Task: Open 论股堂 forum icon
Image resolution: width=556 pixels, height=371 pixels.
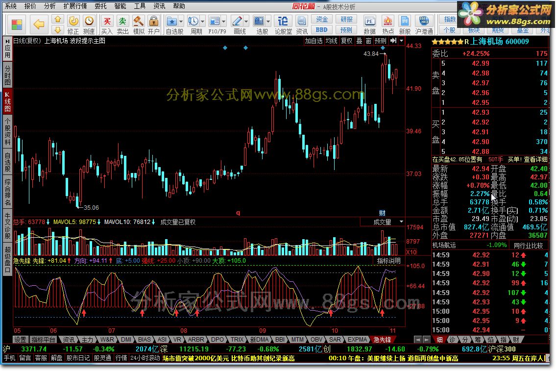Action: [283, 25]
